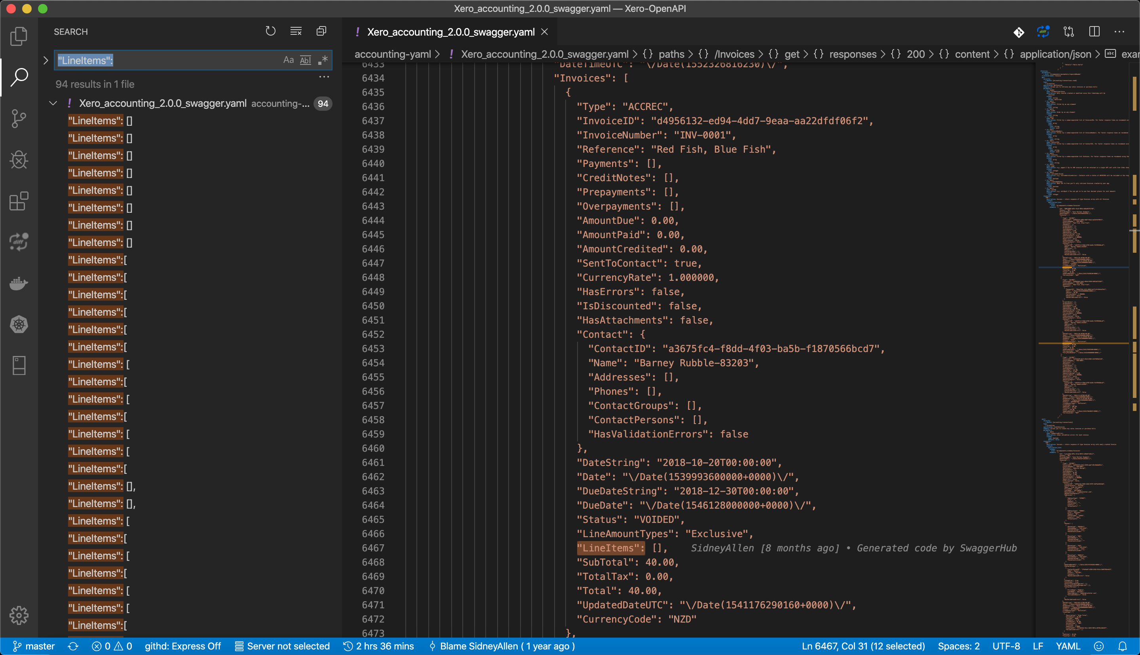Click inside the LineItems search field
The image size is (1140, 655).
(180, 60)
